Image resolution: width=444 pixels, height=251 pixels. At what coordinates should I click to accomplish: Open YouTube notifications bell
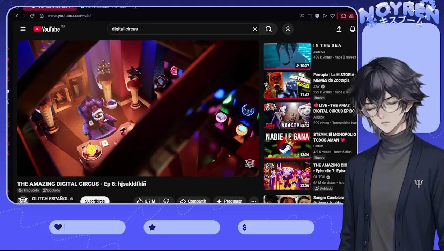click(353, 29)
